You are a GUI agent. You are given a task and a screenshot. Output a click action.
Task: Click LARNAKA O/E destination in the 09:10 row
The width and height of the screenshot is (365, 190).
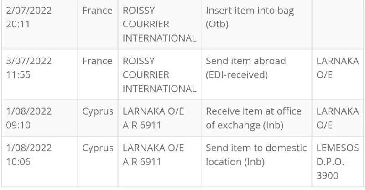[337, 118]
